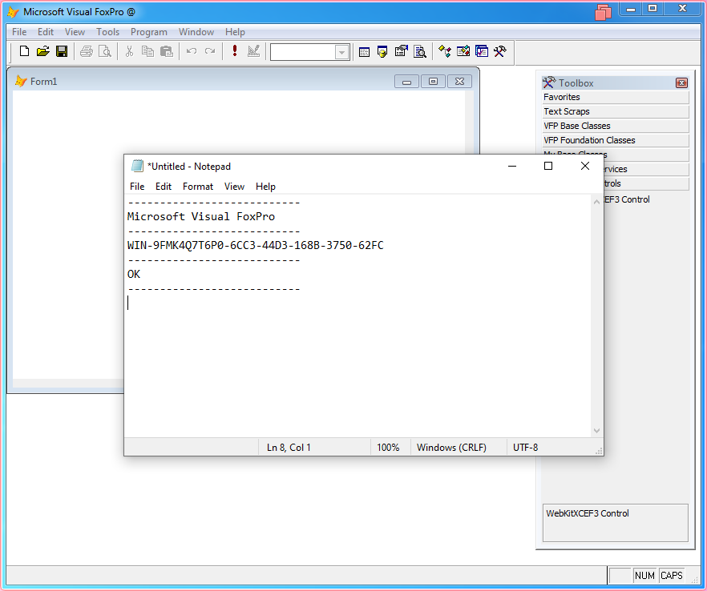The image size is (707, 591).
Task: Minimize the Form1 window
Action: point(406,82)
